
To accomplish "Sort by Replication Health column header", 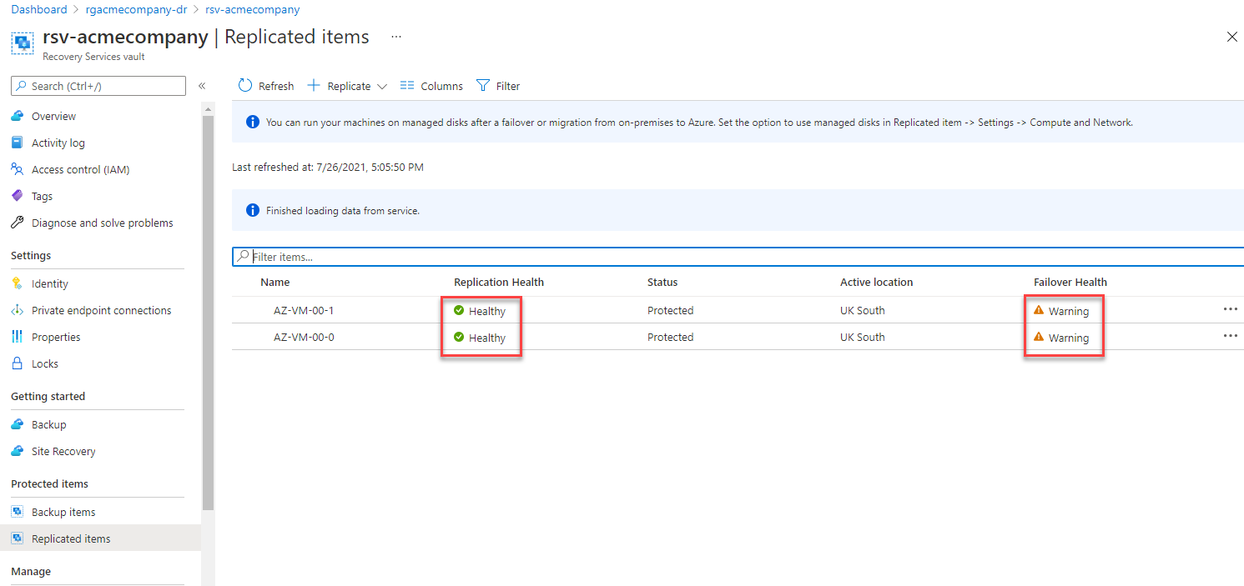I will (499, 282).
